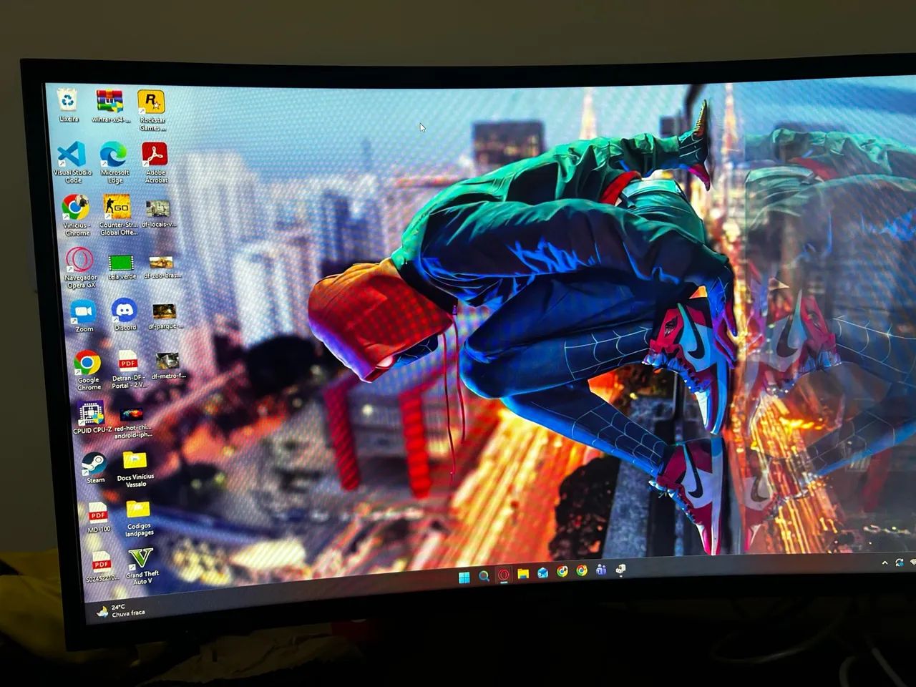This screenshot has height=687, width=916.
Task: Show hidden system tray icons
Action: (885, 563)
